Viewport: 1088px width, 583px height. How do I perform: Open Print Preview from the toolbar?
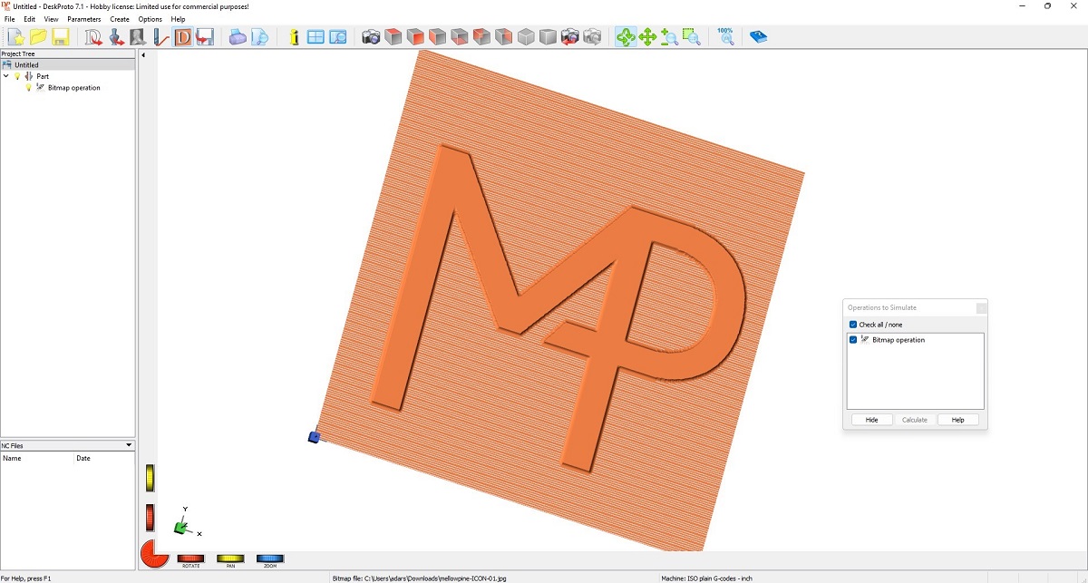[x=259, y=37]
